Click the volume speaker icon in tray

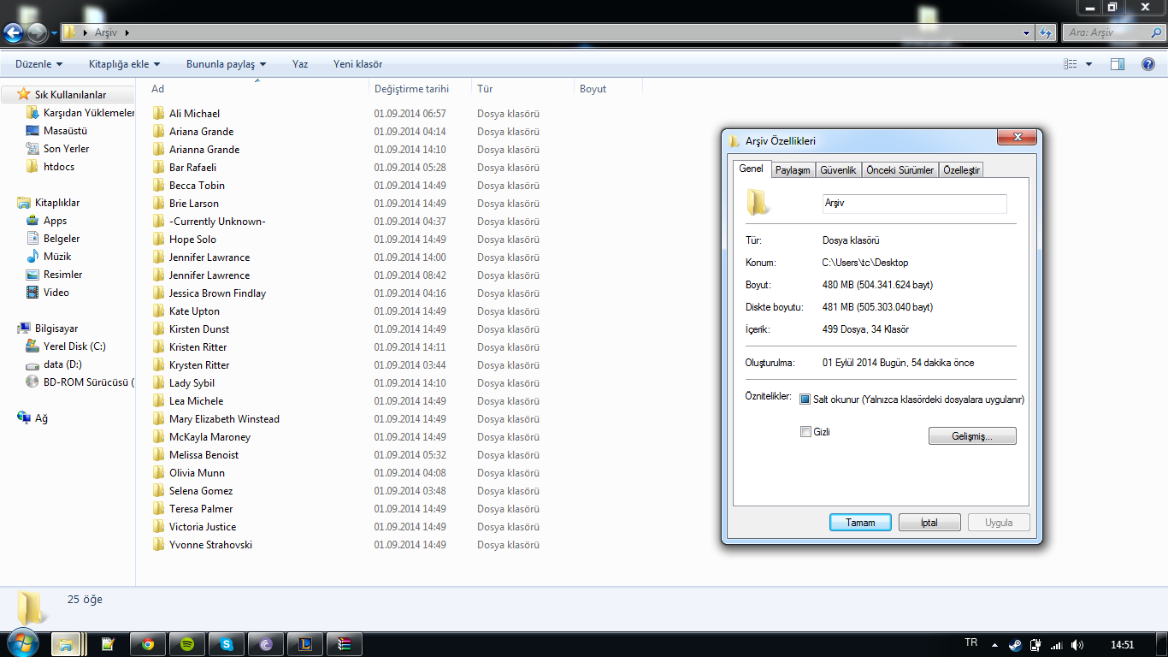point(1077,644)
